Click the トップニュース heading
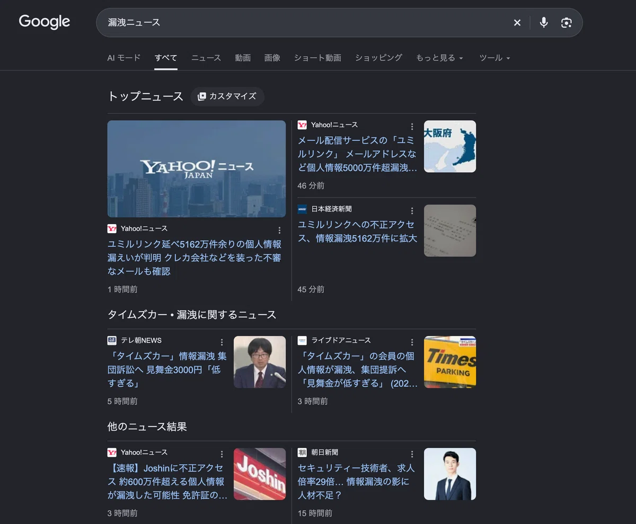 point(145,96)
